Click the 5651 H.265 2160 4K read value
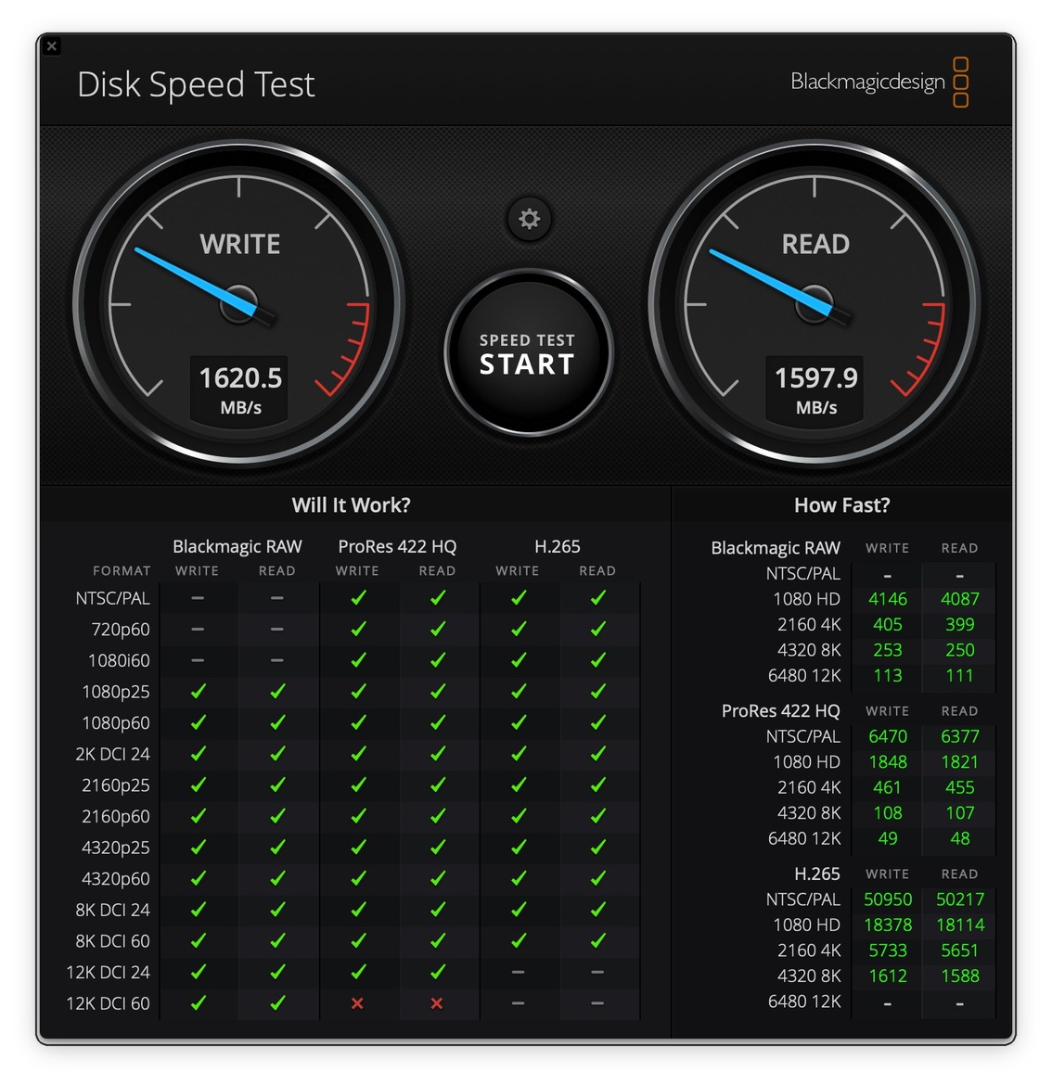The height and width of the screenshot is (1084, 1052). [959, 950]
